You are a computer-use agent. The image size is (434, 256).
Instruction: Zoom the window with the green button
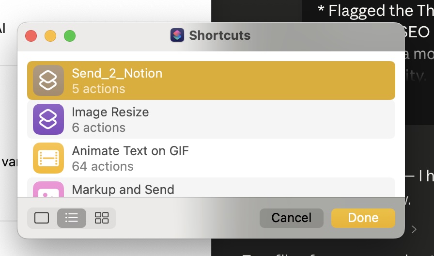coord(70,36)
